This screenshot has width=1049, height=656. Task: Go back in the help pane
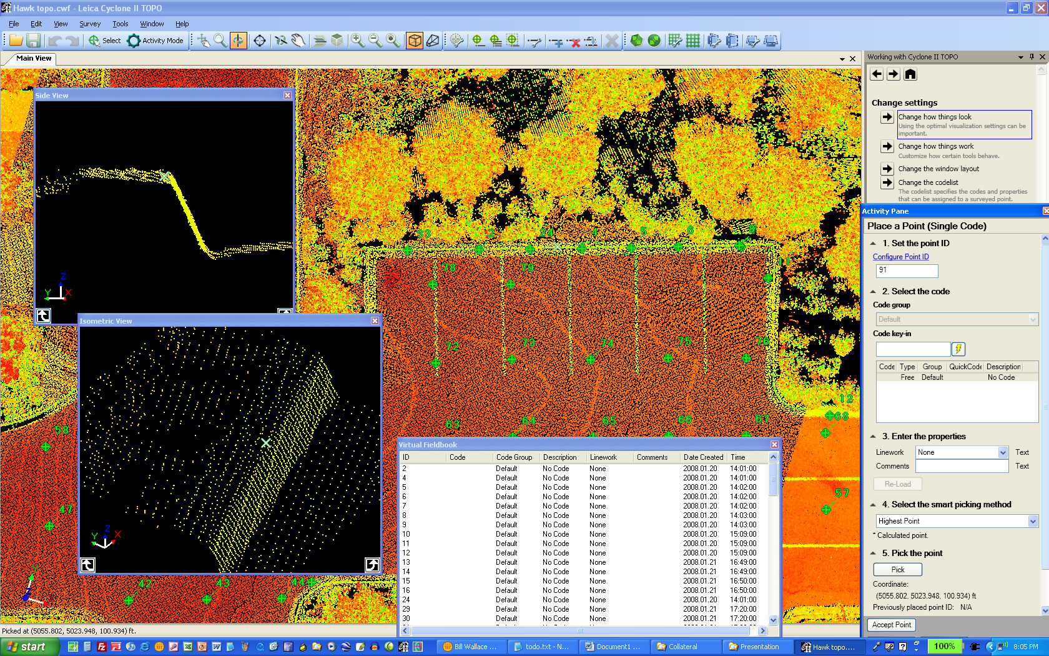877,74
